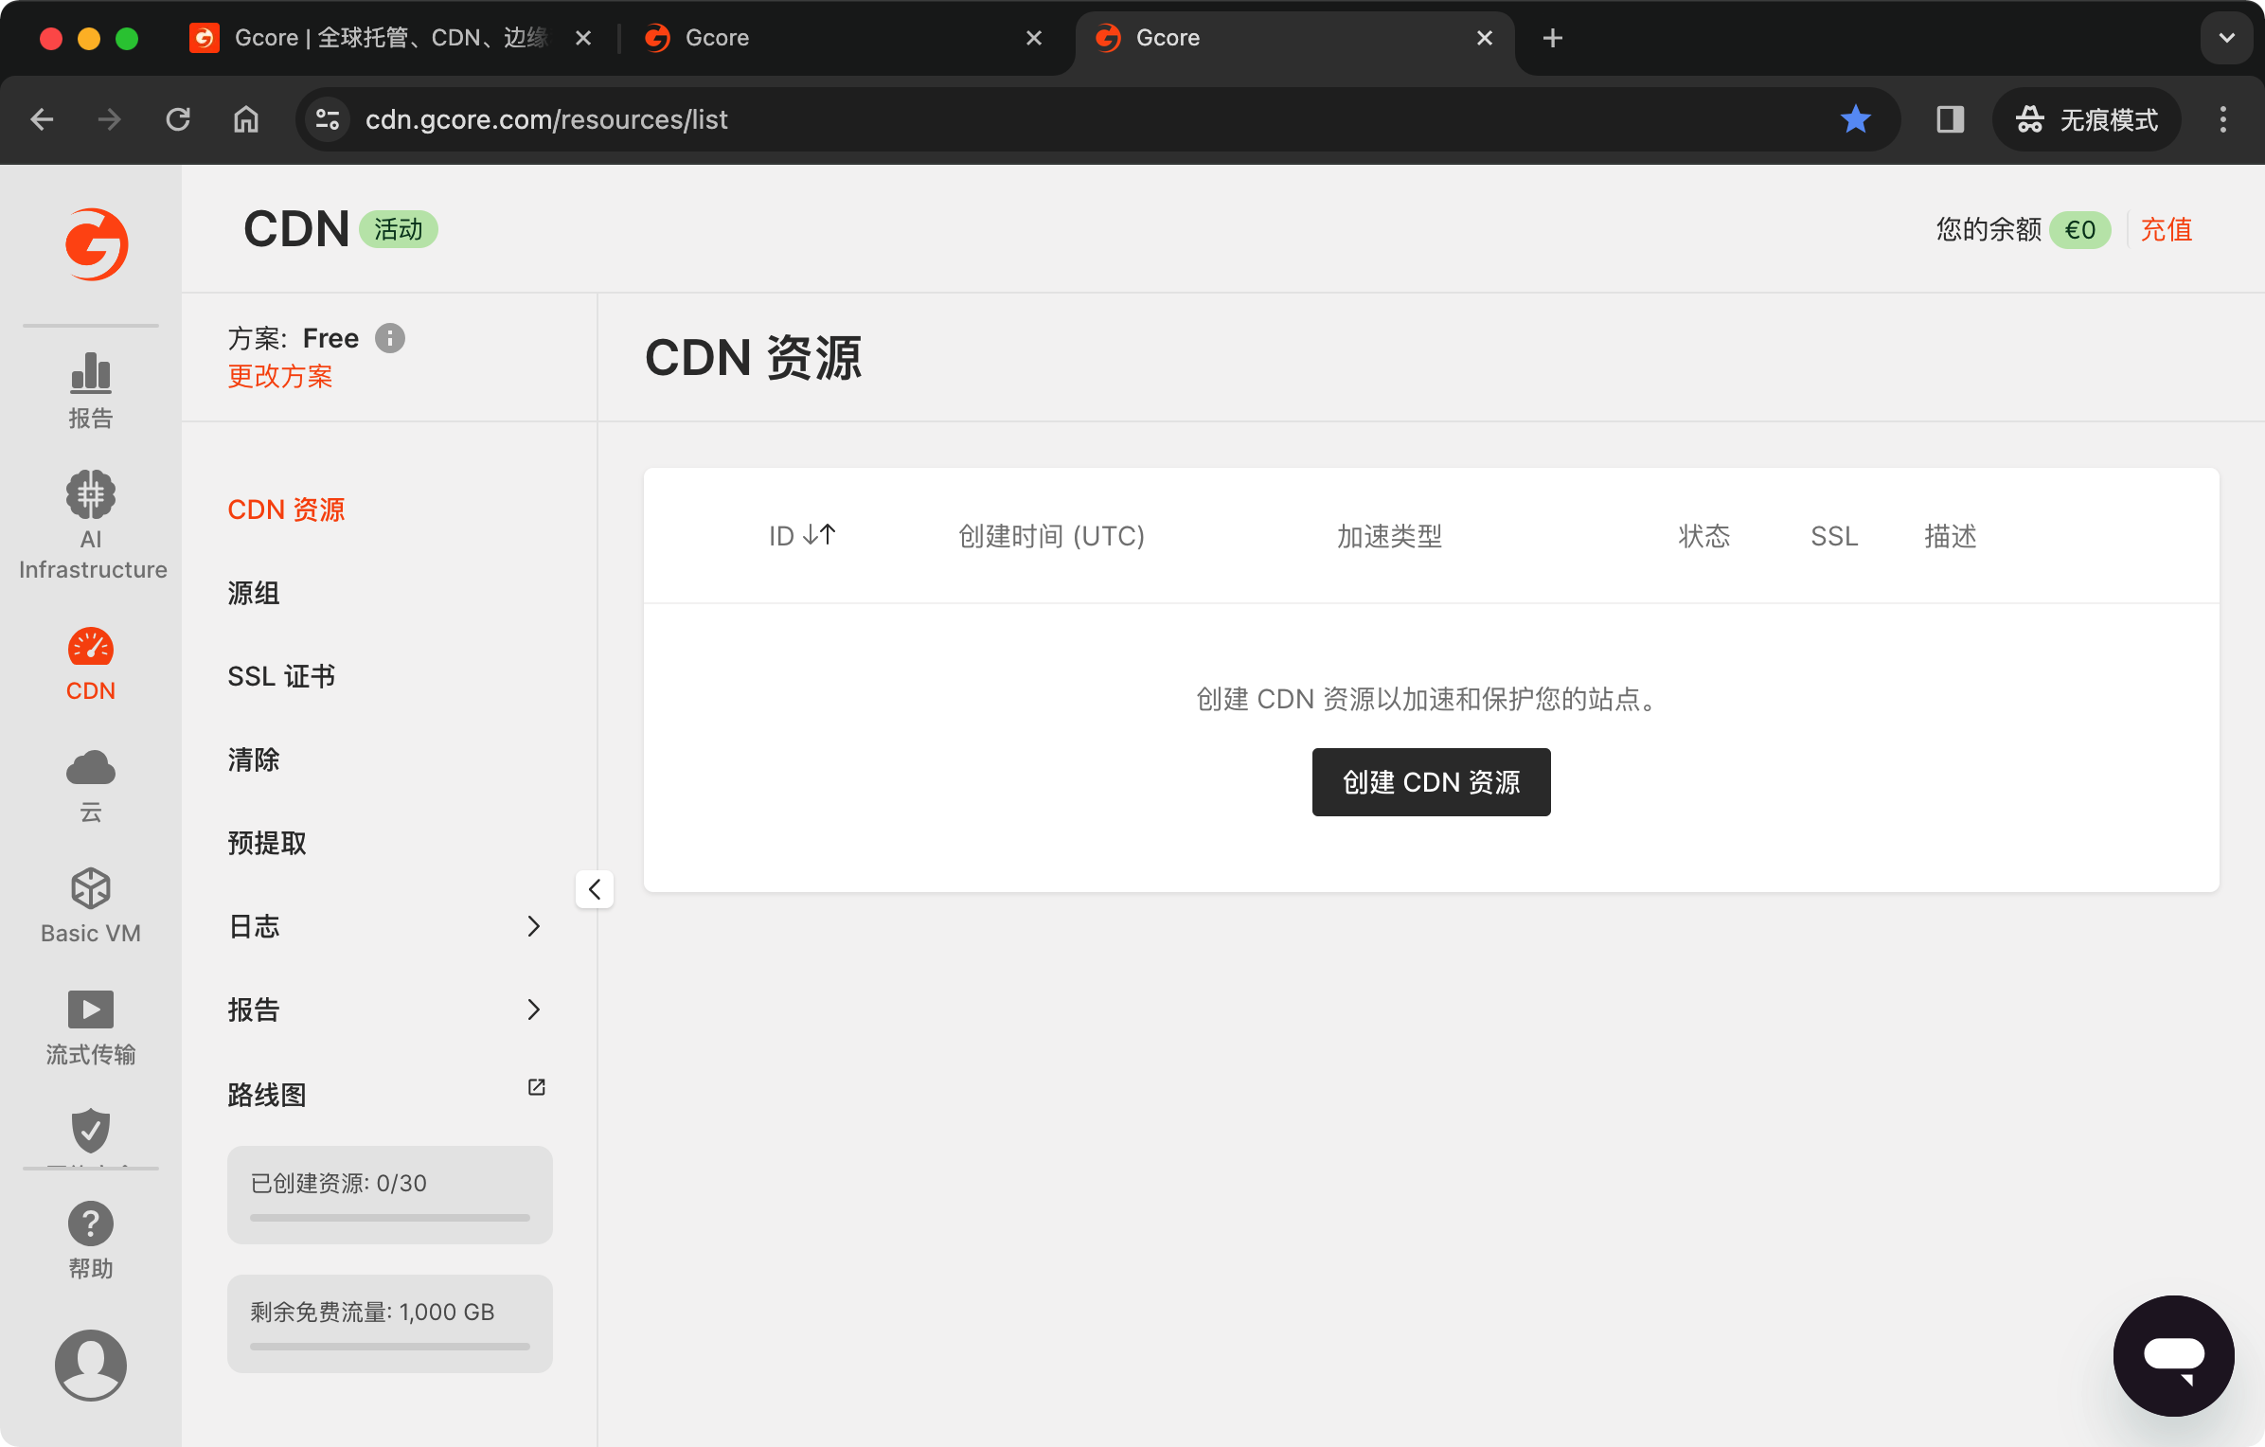This screenshot has width=2265, height=1447.
Task: Open AI Infrastructure section
Action: pyautogui.click(x=92, y=526)
